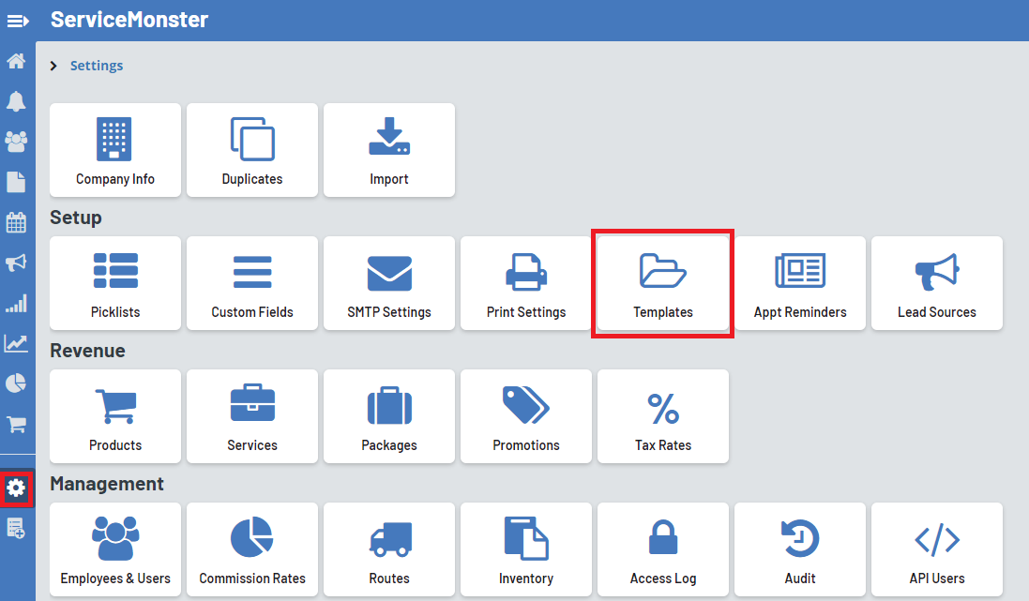Open the API Users code tile

point(937,549)
